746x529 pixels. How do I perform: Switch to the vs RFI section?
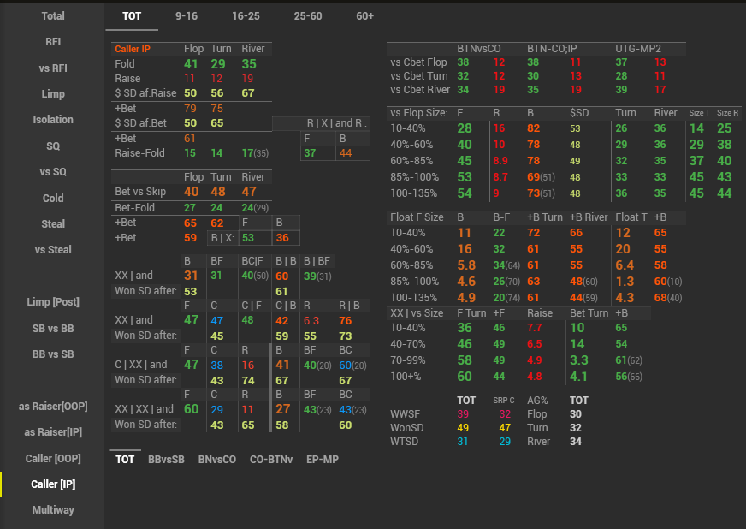pos(52,68)
